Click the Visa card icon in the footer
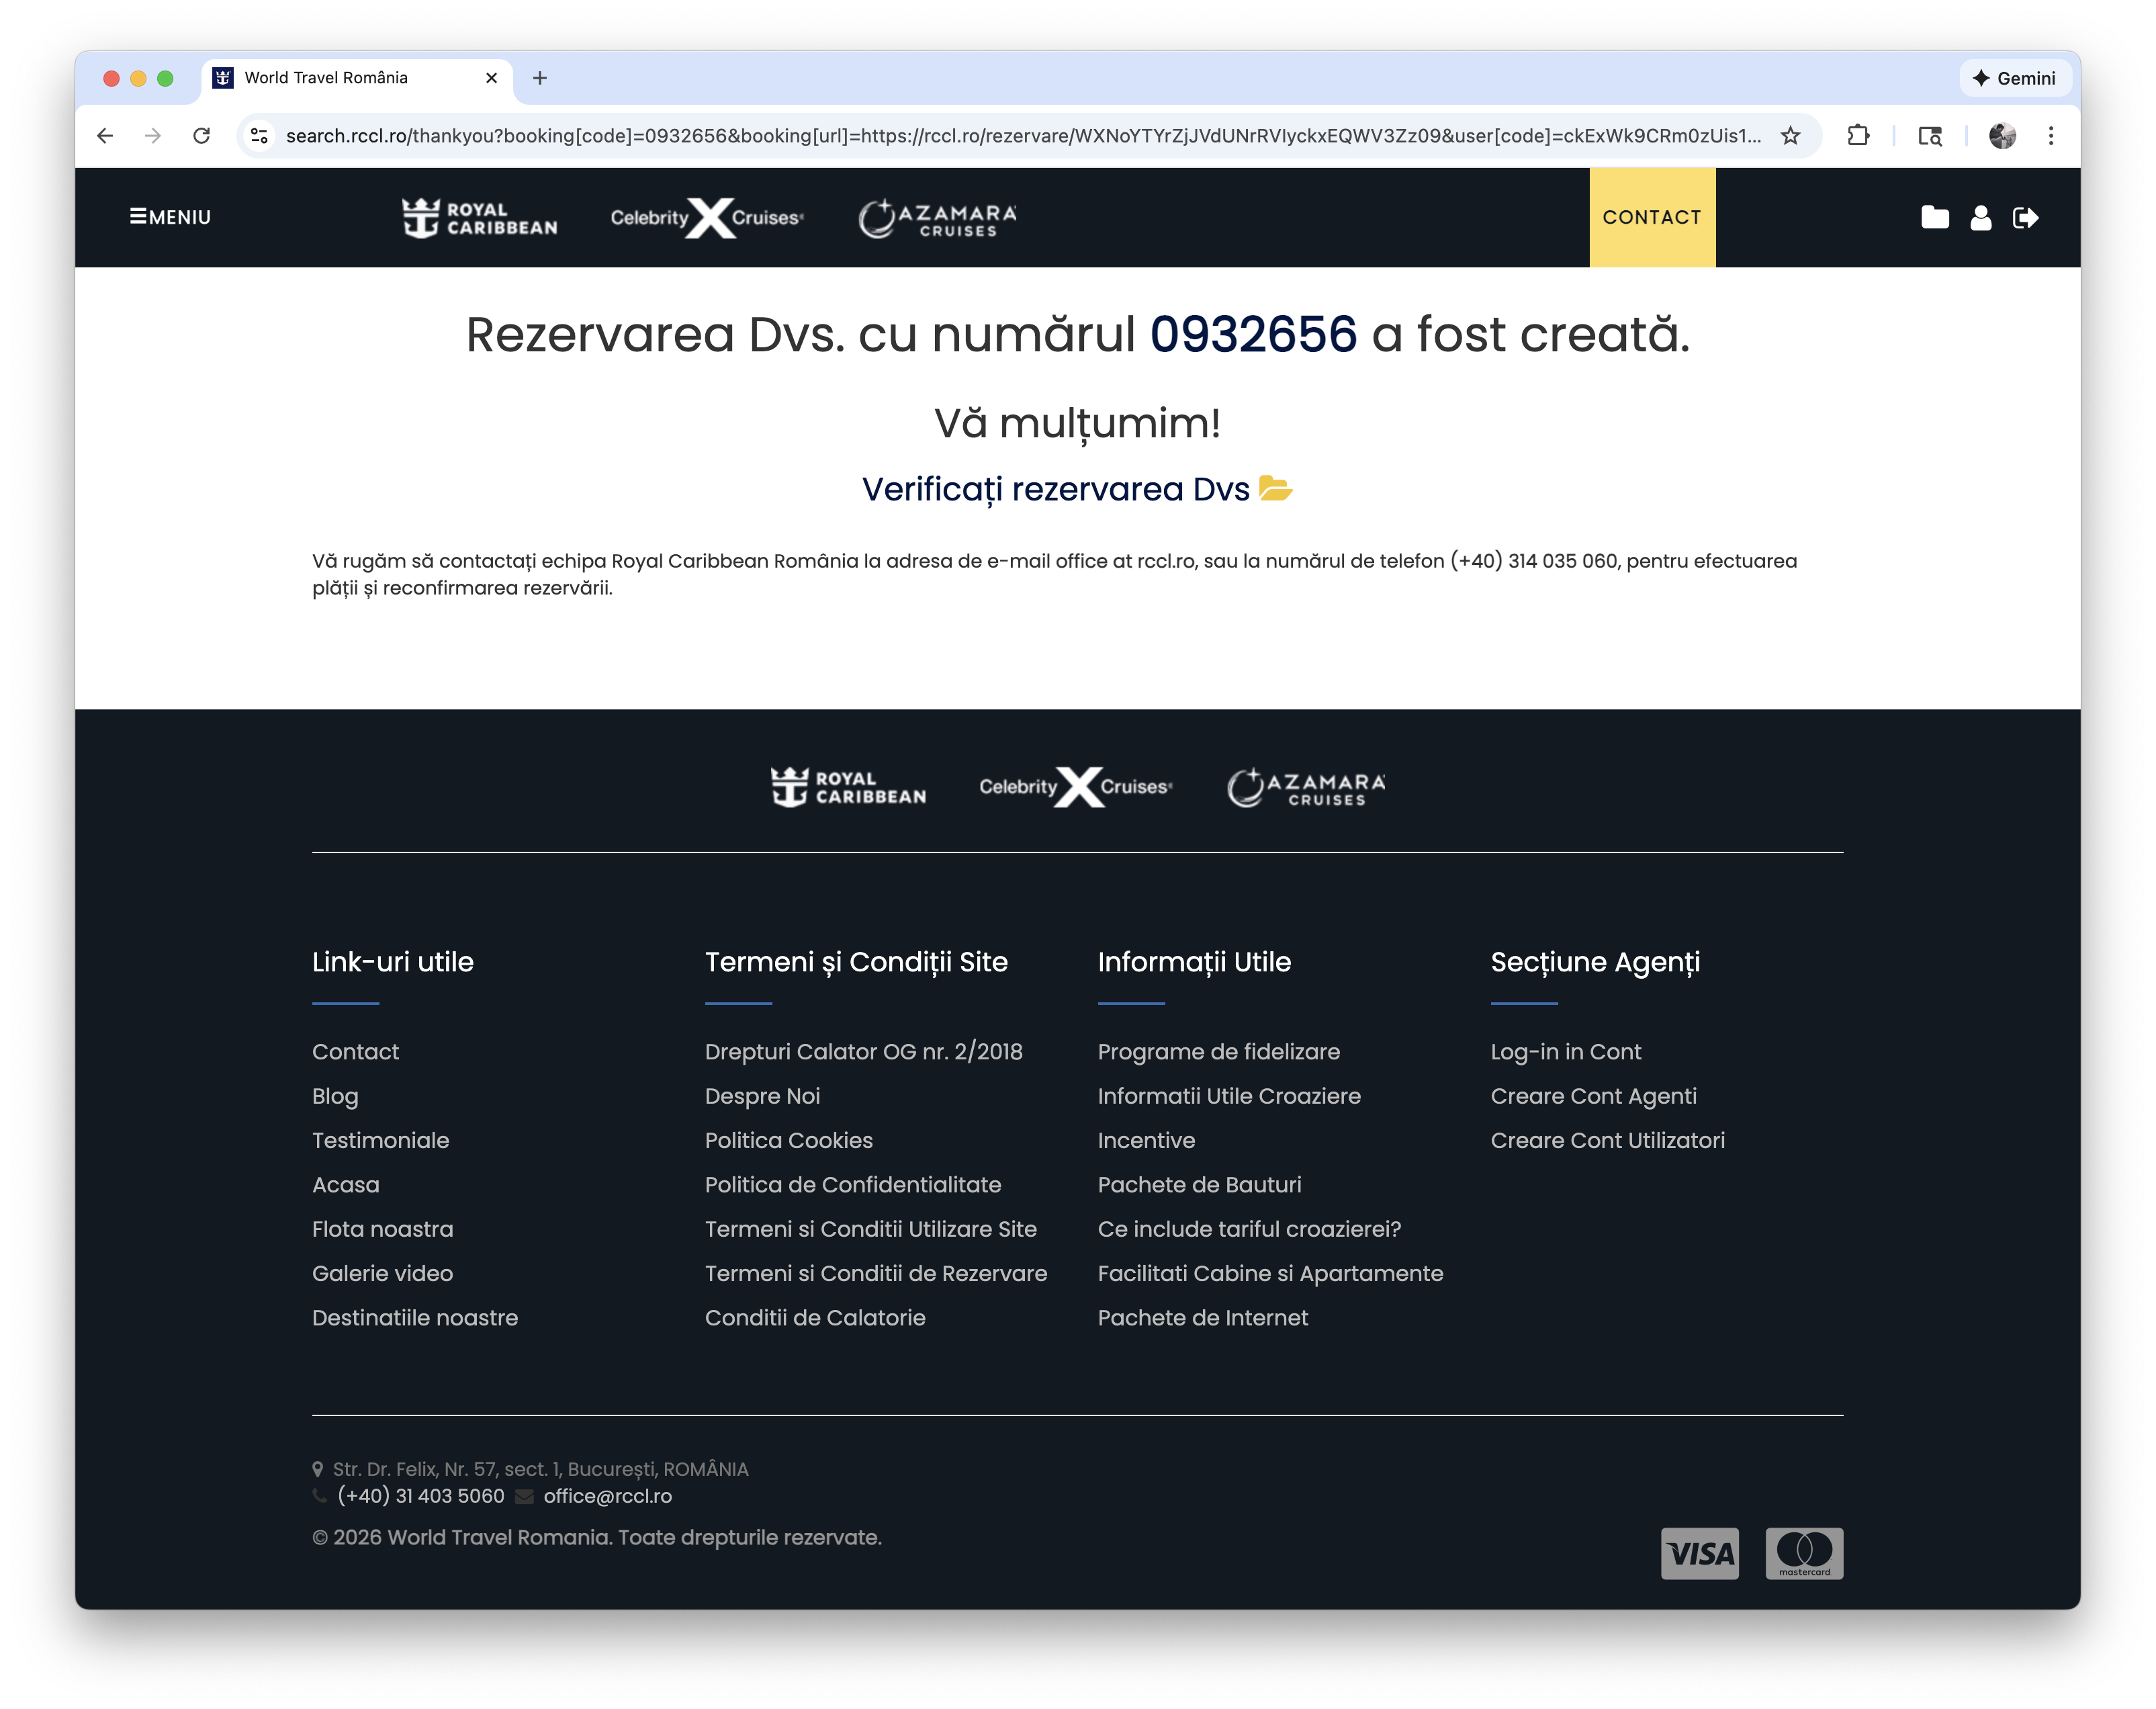The height and width of the screenshot is (1709, 2156). point(1699,1553)
